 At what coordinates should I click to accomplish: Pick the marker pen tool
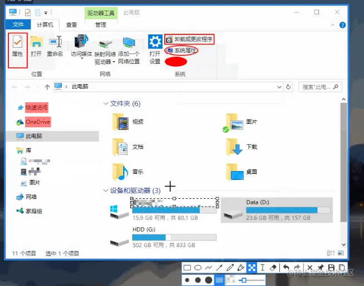pyautogui.click(x=241, y=268)
